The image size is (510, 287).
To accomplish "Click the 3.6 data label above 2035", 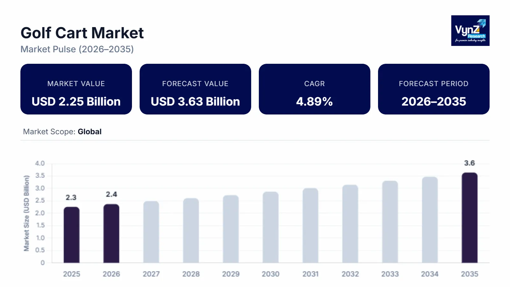I will [x=469, y=163].
